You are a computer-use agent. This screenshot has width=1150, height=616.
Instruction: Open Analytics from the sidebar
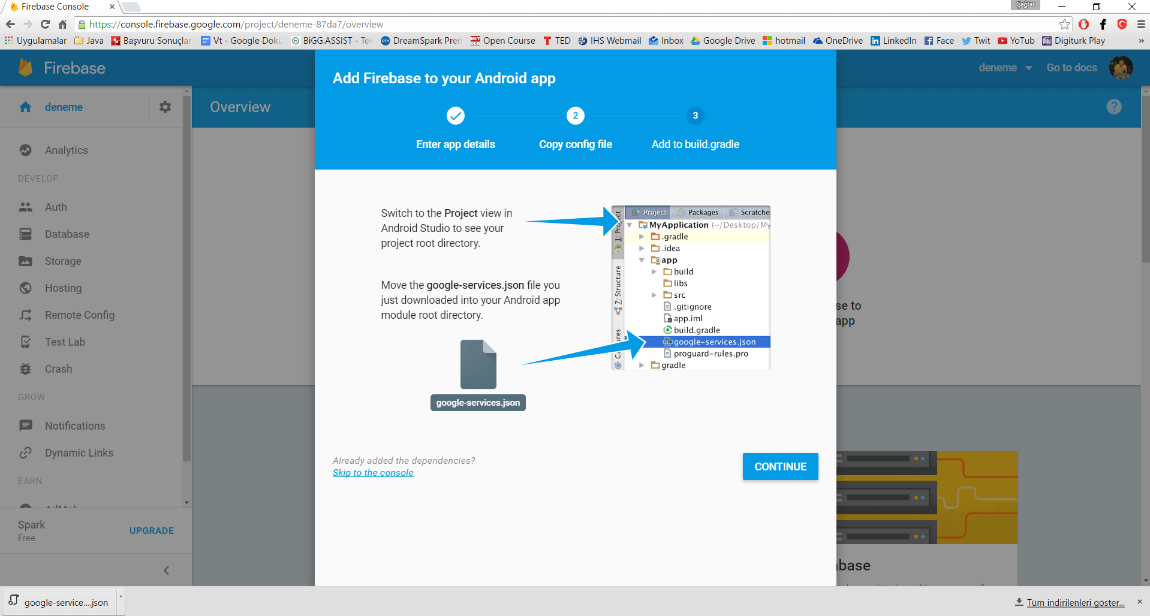pyautogui.click(x=66, y=150)
